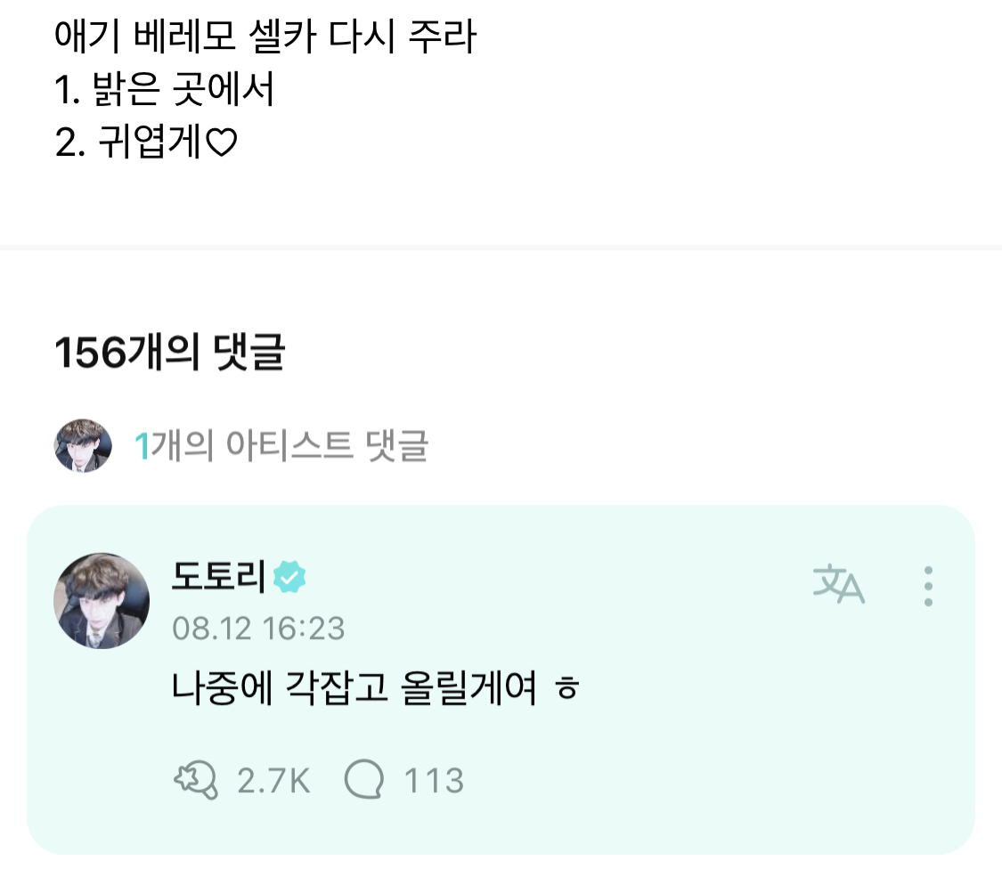Open the 도토리 username profile link
Screen dimensions: 1002x877
click(x=218, y=578)
